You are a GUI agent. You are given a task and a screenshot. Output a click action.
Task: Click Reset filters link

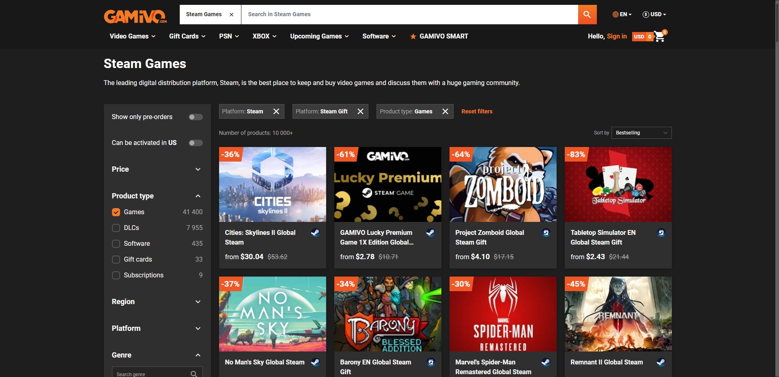(477, 111)
